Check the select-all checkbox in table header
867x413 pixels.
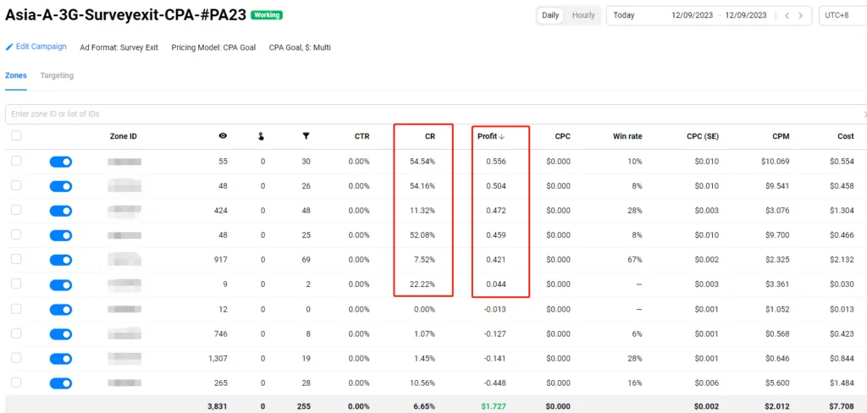[16, 136]
